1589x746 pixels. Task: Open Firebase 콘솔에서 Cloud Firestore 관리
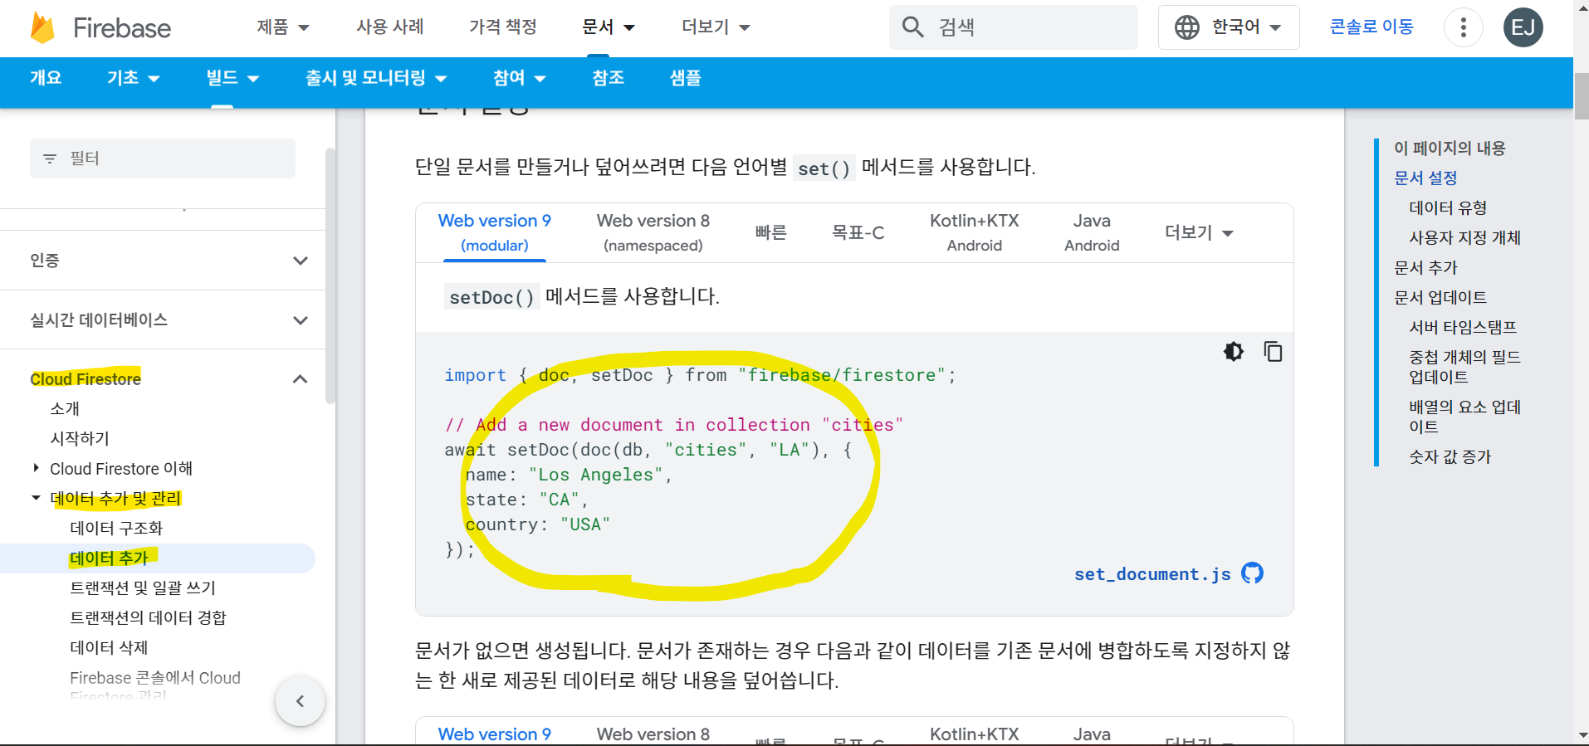tap(155, 687)
